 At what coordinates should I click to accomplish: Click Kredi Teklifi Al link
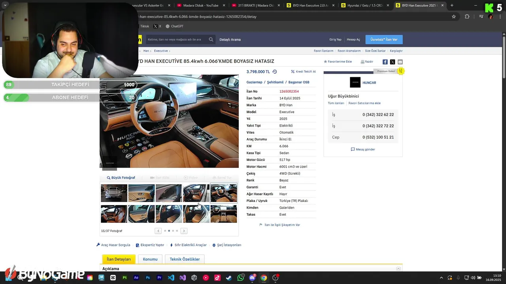click(303, 72)
